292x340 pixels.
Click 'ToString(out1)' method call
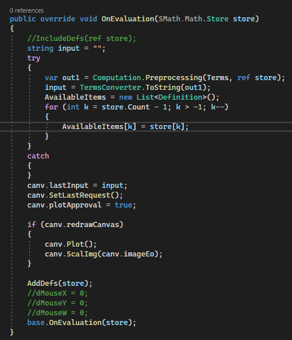(176, 88)
